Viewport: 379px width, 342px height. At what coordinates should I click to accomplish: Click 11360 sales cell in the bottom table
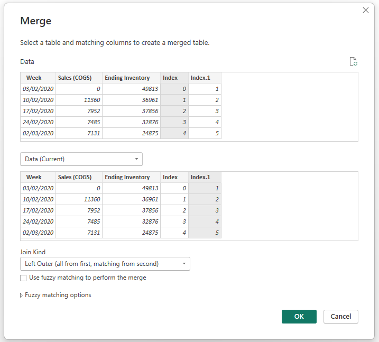79,199
